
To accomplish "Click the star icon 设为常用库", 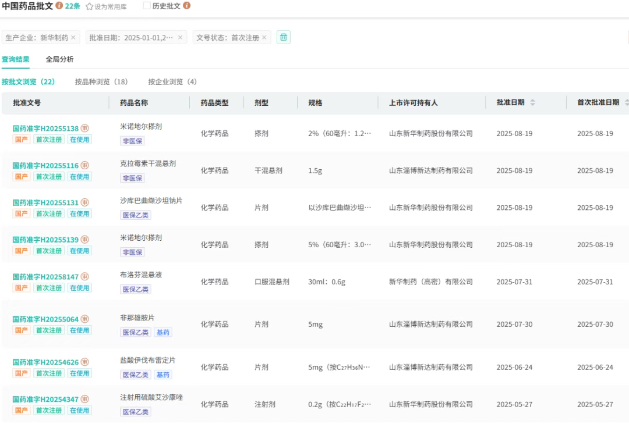I will click(x=90, y=6).
